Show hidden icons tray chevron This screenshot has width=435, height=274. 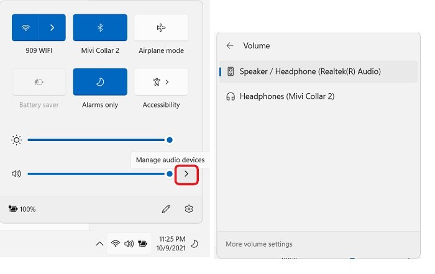(x=99, y=244)
